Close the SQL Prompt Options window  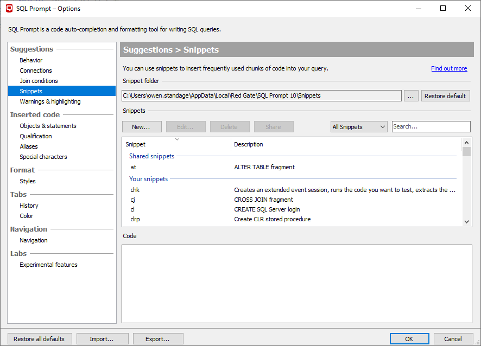(468, 8)
